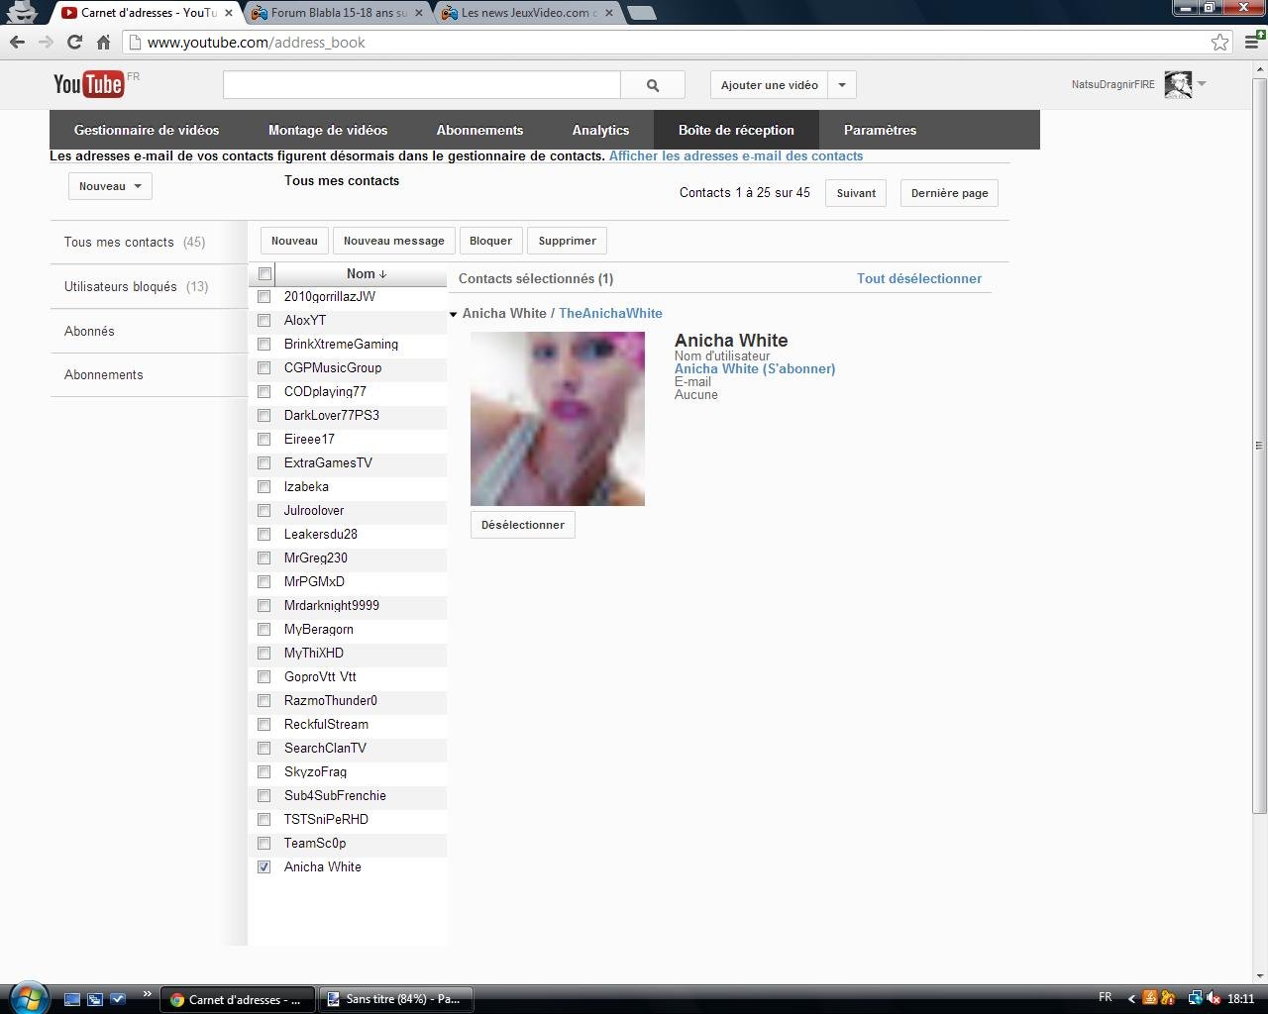Jump to the Dernière page
The image size is (1268, 1014).
(949, 193)
